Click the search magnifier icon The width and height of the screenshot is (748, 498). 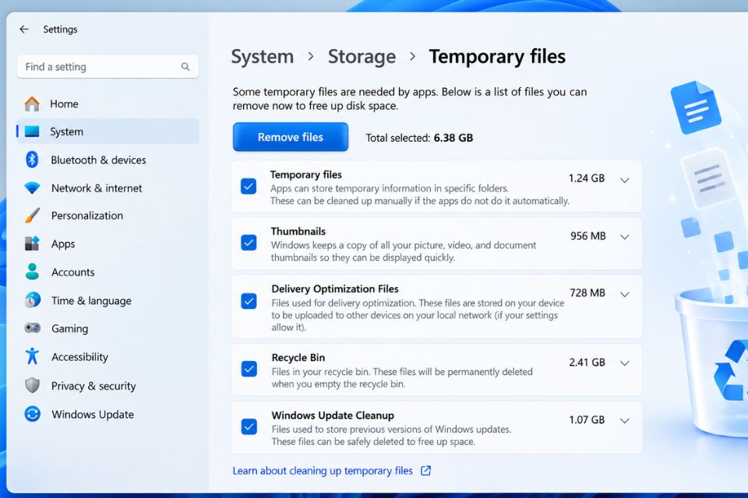point(185,67)
